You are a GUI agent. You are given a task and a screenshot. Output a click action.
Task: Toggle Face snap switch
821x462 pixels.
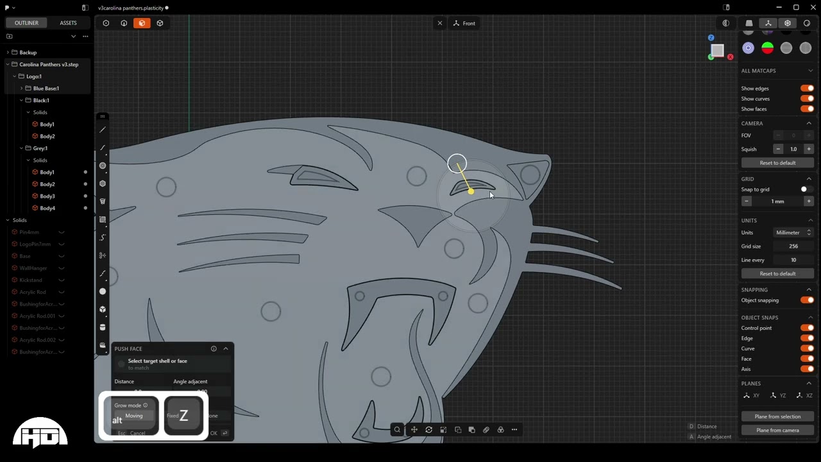(x=807, y=359)
